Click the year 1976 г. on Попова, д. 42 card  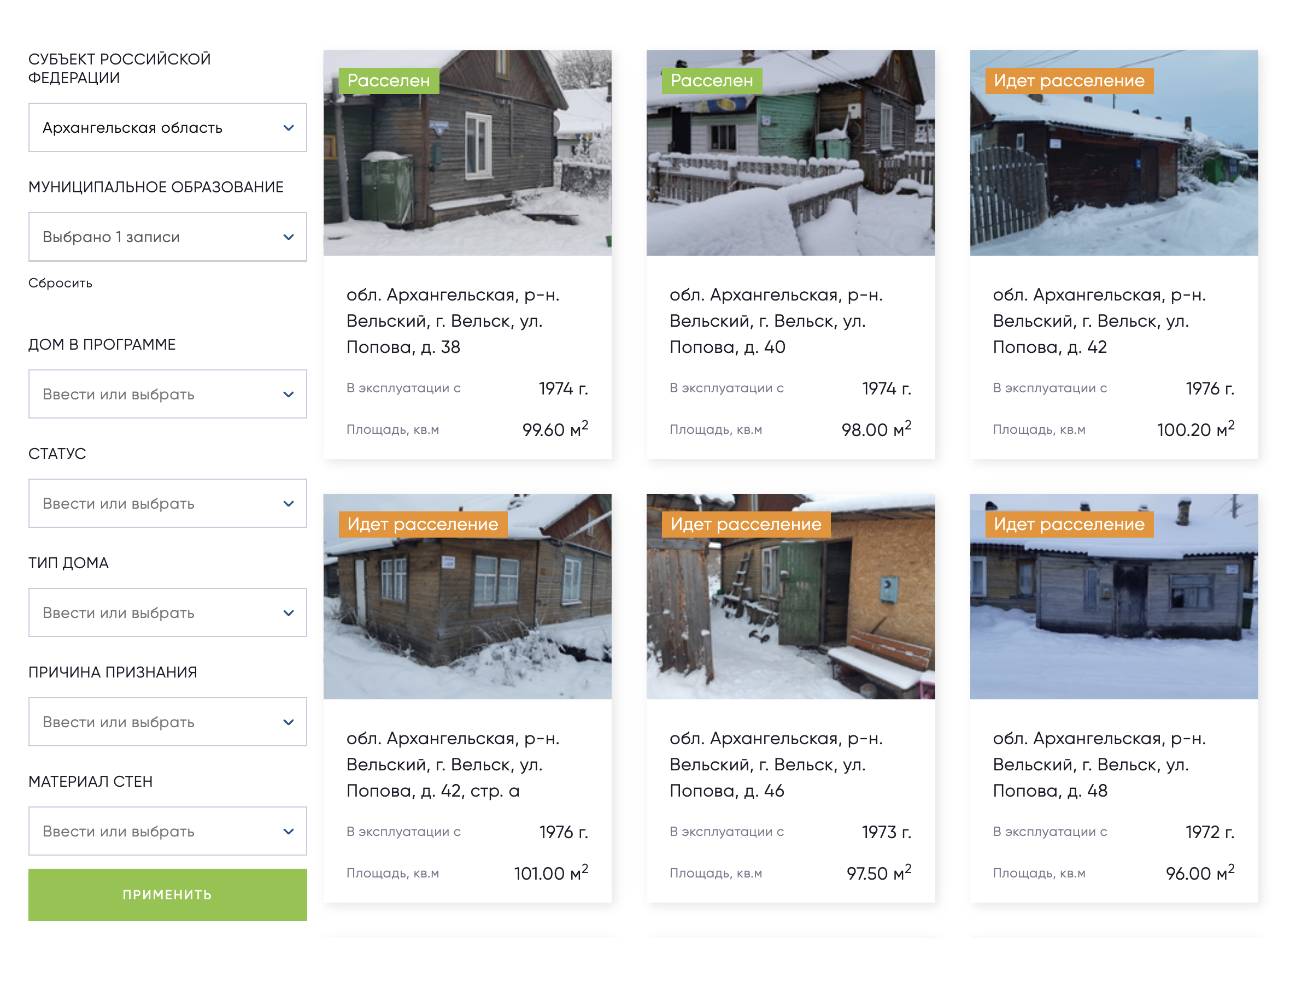click(1210, 388)
